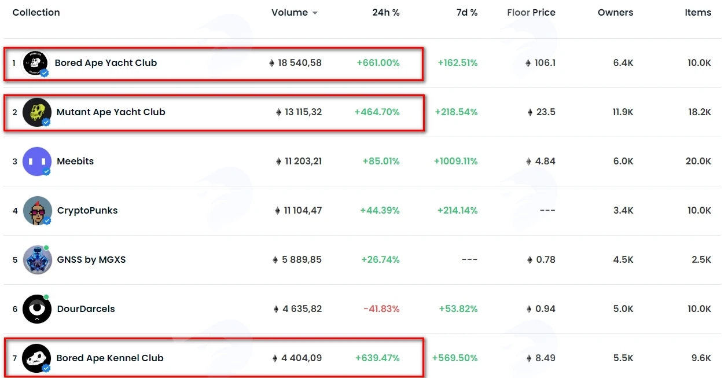728x378 pixels.
Task: Open Bored Ape Kennel Club name link
Action: (110, 358)
